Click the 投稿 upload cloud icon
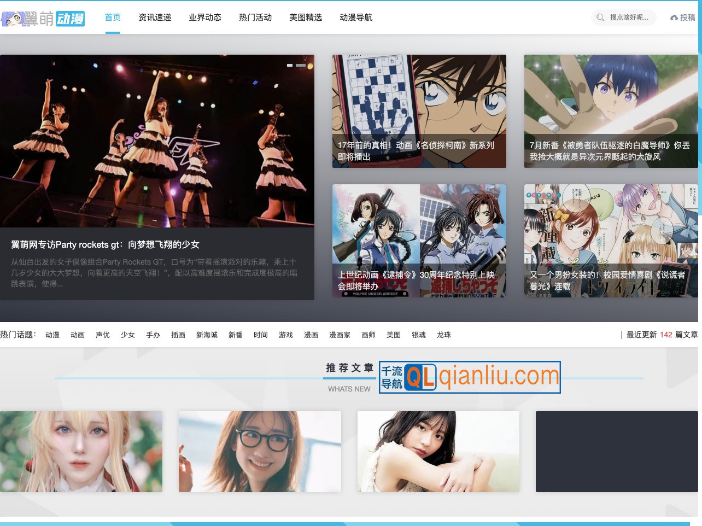Viewport: 702px width, 526px height. click(674, 18)
